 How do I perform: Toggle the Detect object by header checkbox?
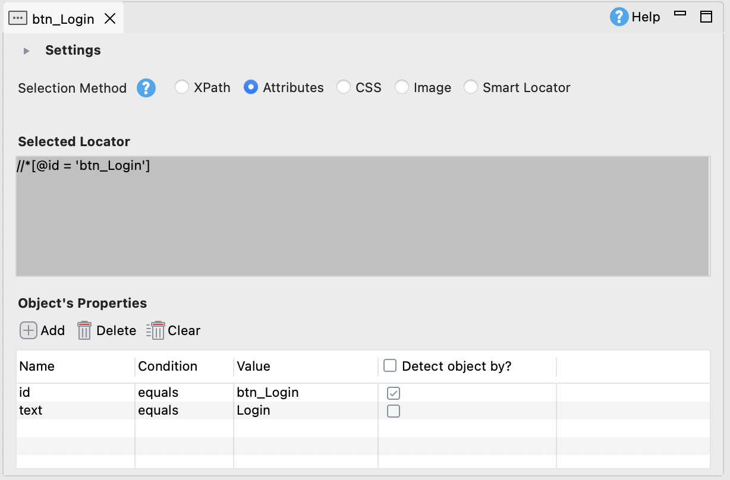[390, 366]
